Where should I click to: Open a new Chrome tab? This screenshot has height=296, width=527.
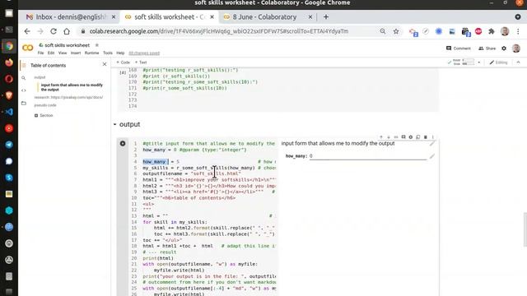pos(326,16)
